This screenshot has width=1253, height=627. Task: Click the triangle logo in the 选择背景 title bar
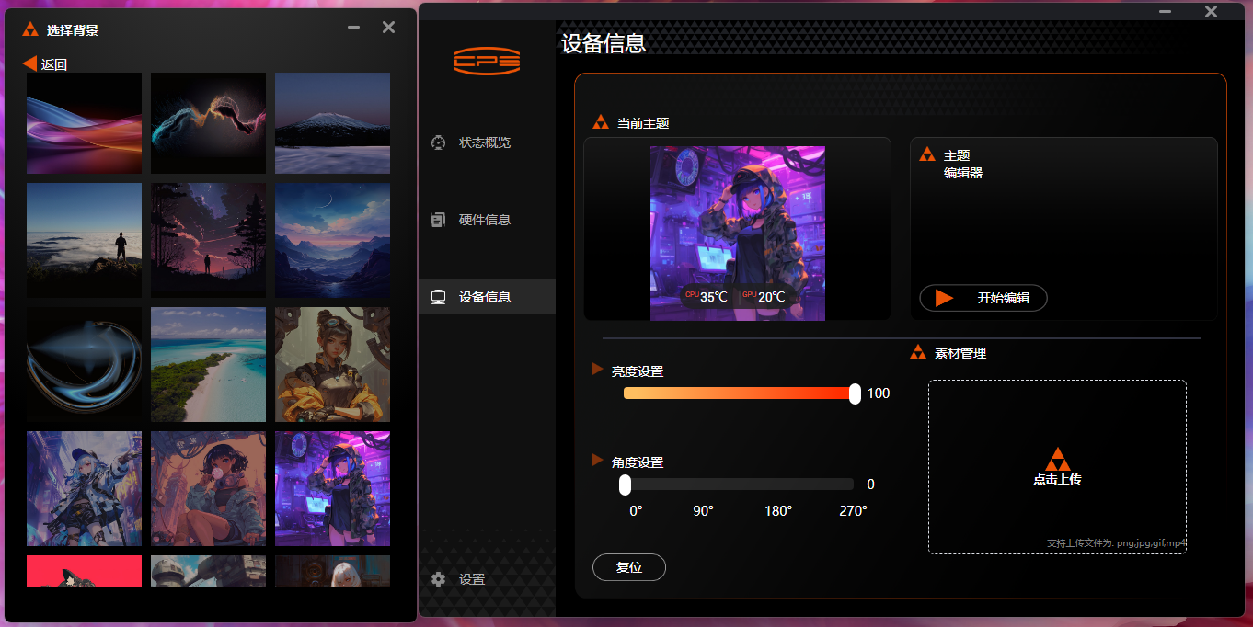click(x=30, y=29)
